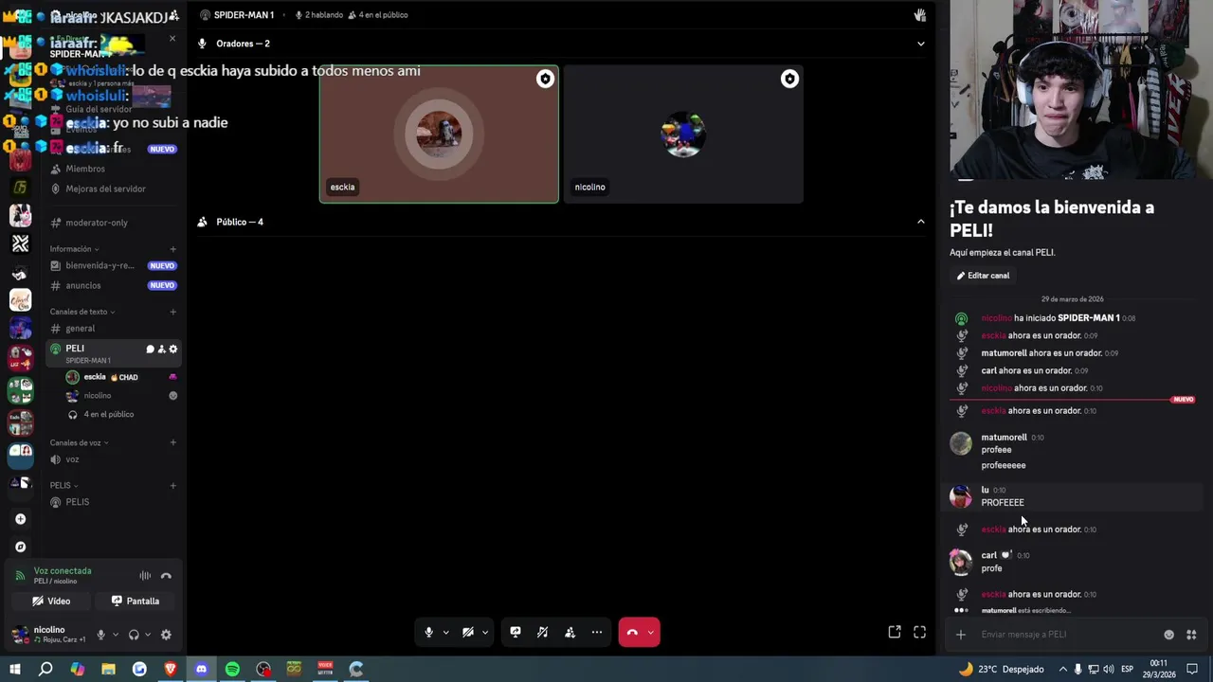The height and width of the screenshot is (682, 1213).
Task: Collapse the Información category
Action: tap(74, 249)
